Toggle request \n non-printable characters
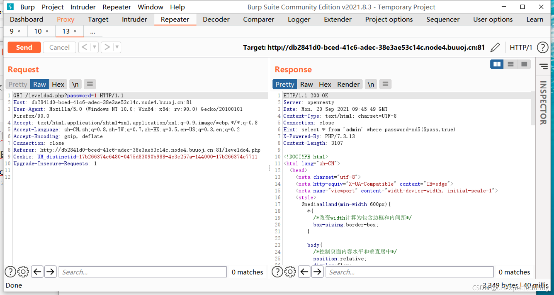554x295 pixels. click(x=75, y=84)
